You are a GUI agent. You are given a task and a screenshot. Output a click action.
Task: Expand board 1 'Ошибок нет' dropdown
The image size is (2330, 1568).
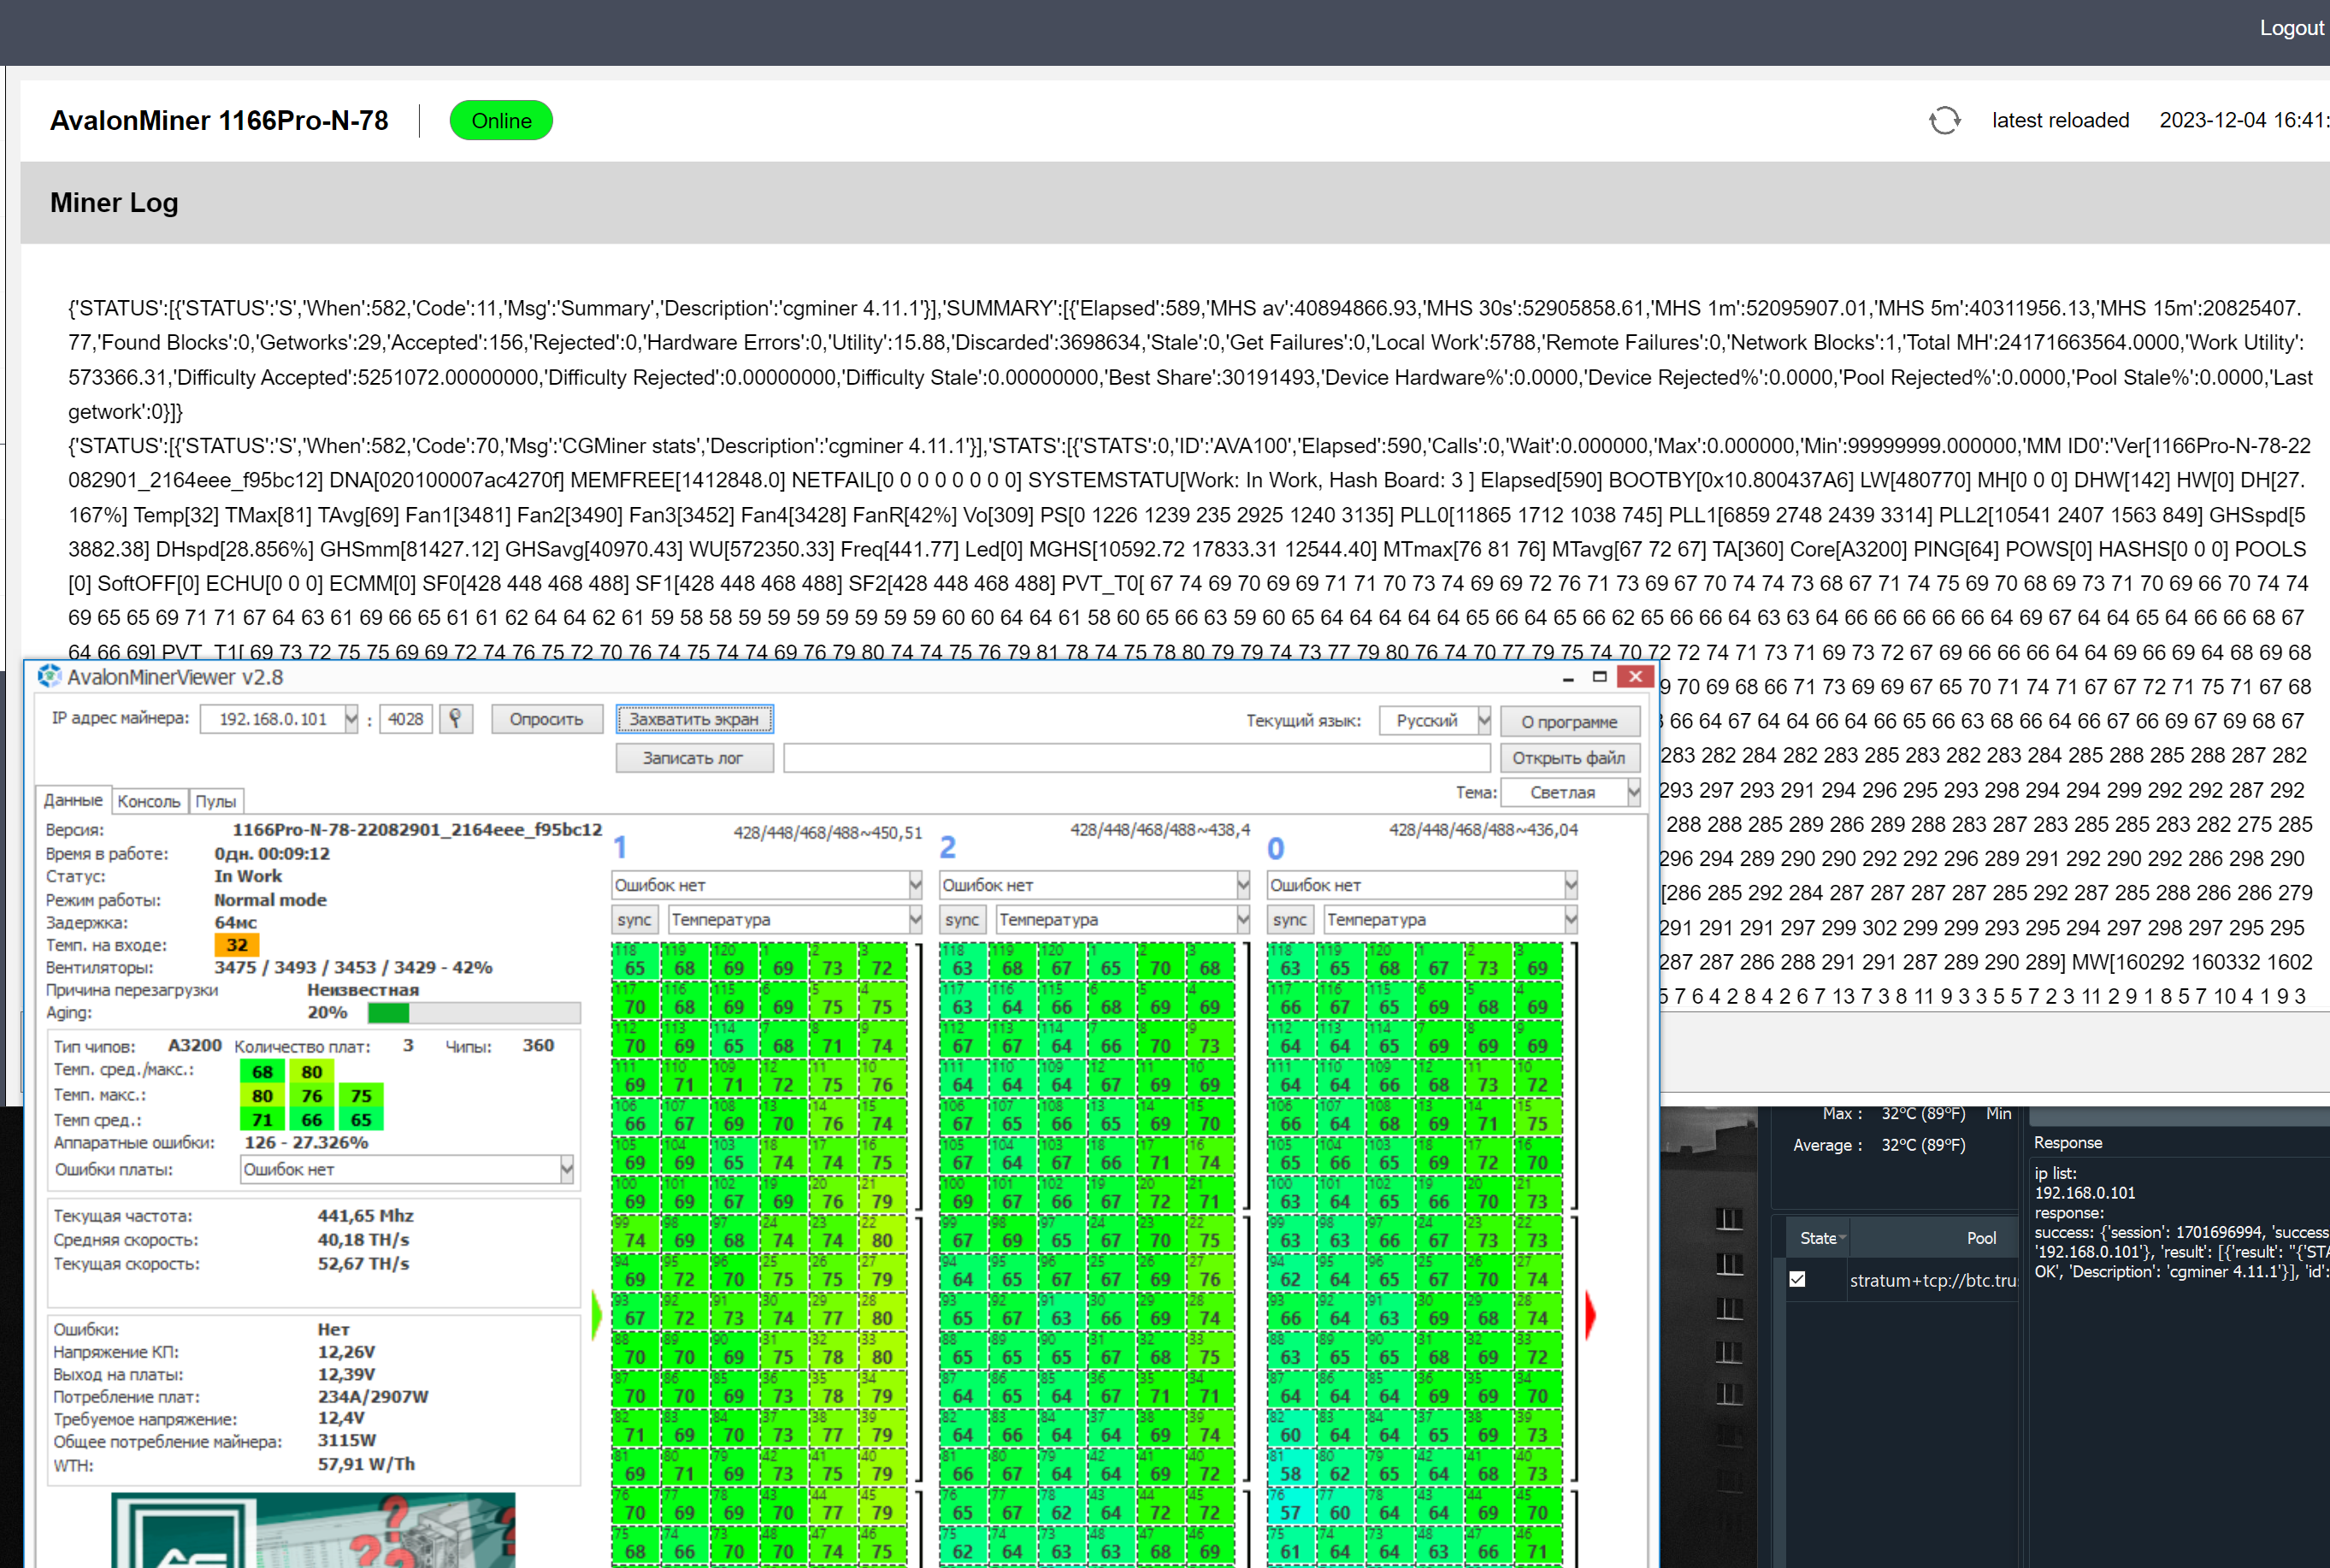click(x=915, y=885)
